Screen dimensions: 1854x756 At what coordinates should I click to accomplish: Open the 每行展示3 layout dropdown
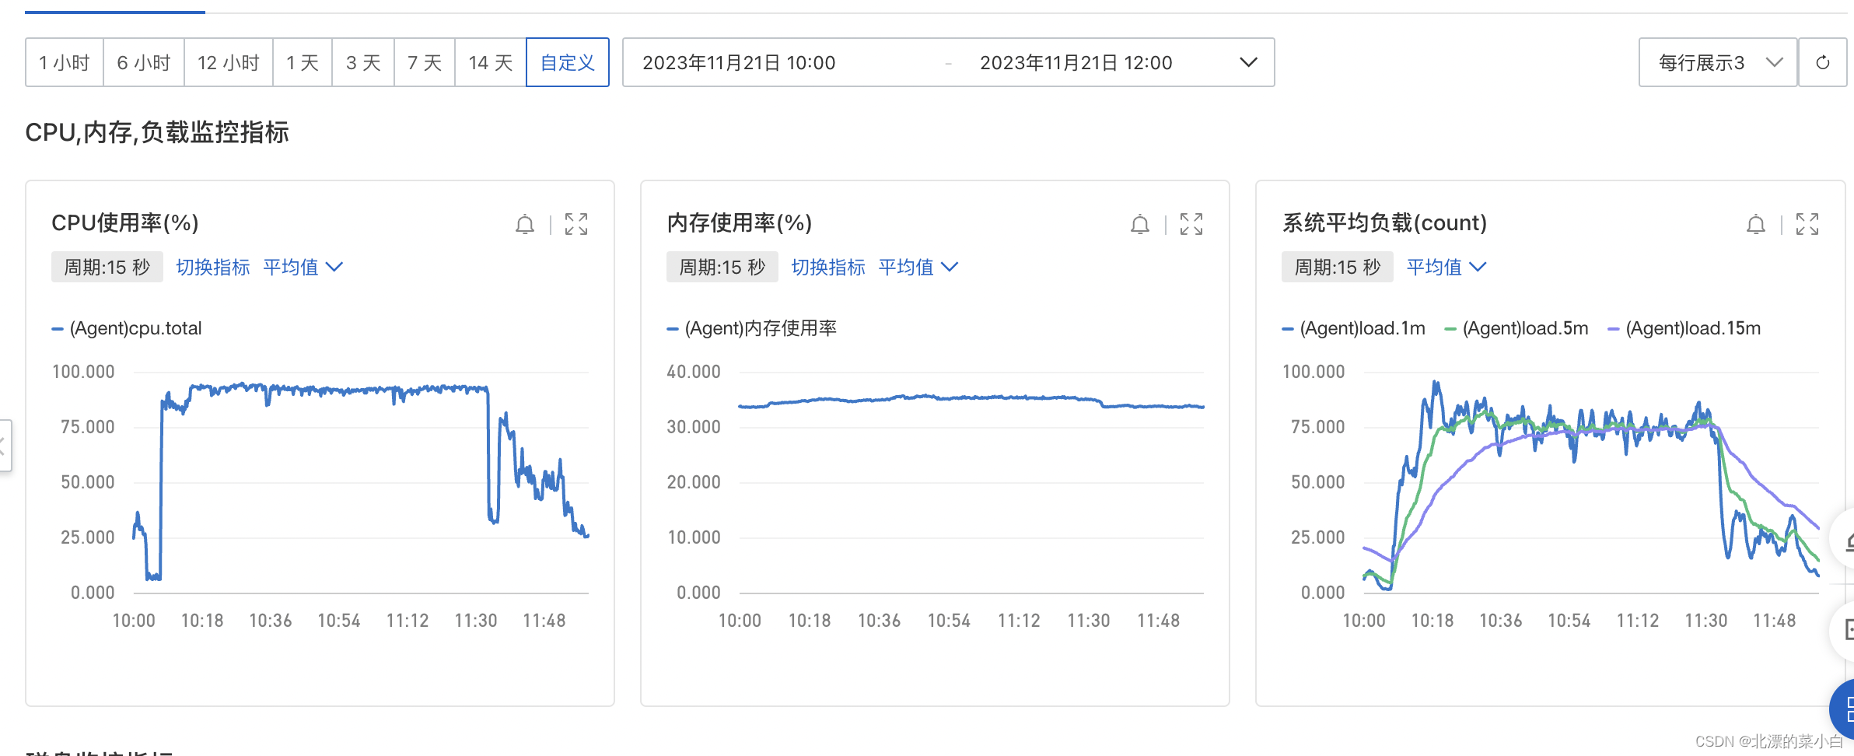tap(1718, 62)
